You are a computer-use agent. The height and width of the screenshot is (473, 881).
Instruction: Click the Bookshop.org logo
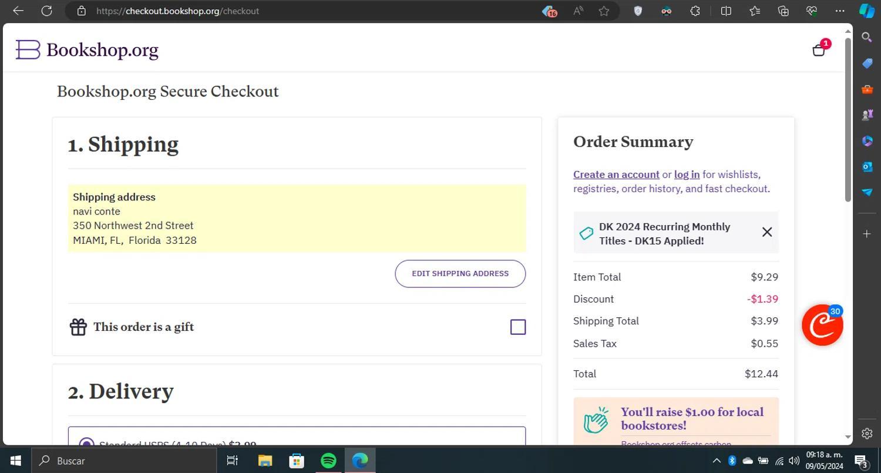coord(87,50)
